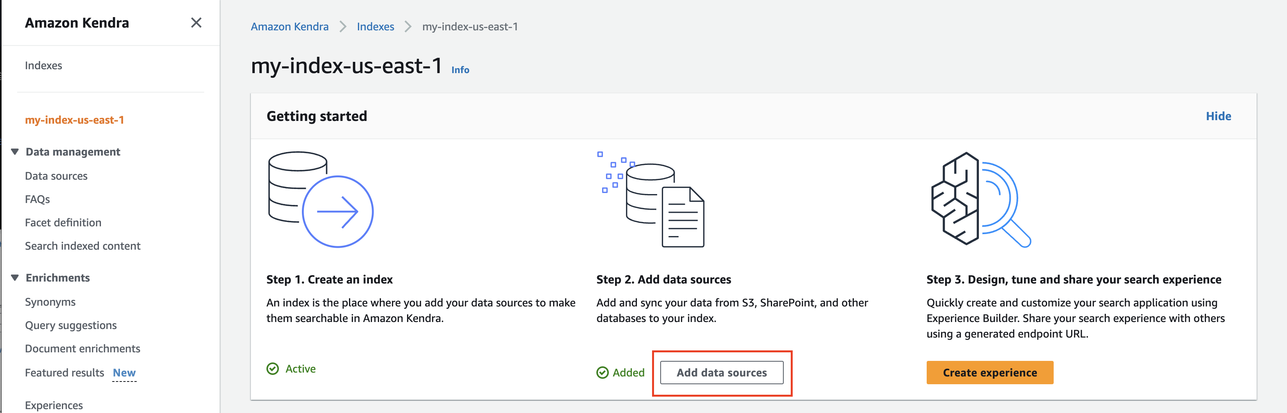Open Featured results
Screen dimensions: 1287x413
pyautogui.click(x=64, y=373)
